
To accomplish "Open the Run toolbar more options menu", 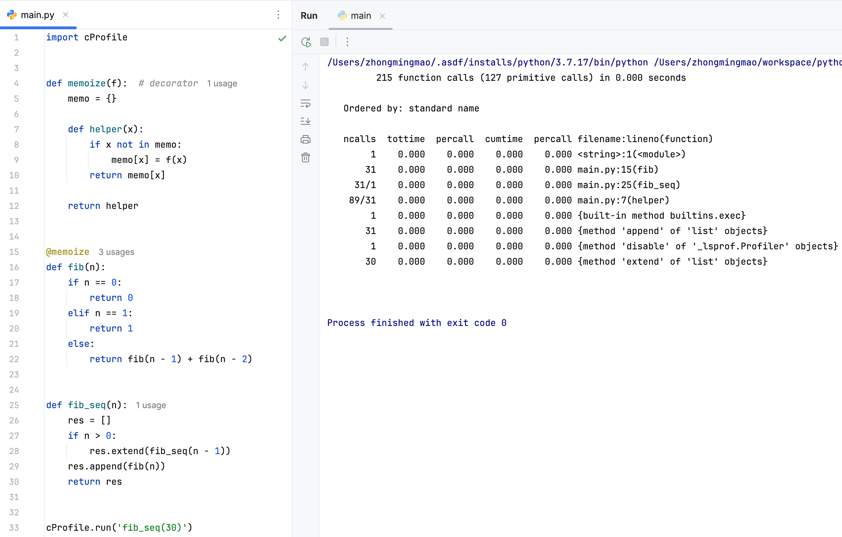I will (x=347, y=42).
